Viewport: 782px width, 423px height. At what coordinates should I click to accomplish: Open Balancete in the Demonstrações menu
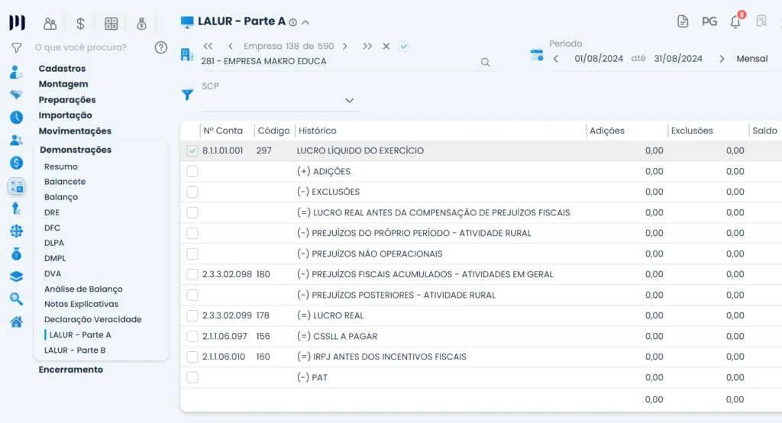click(65, 182)
